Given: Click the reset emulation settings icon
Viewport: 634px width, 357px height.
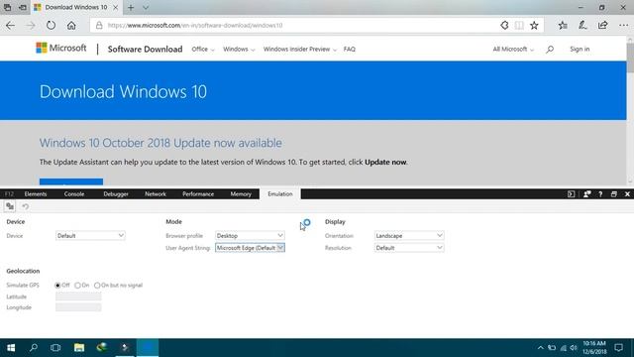Looking at the screenshot, I should [x=25, y=206].
